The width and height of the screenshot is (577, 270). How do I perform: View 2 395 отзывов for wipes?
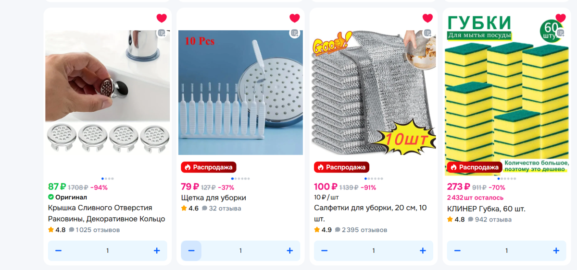(361, 230)
